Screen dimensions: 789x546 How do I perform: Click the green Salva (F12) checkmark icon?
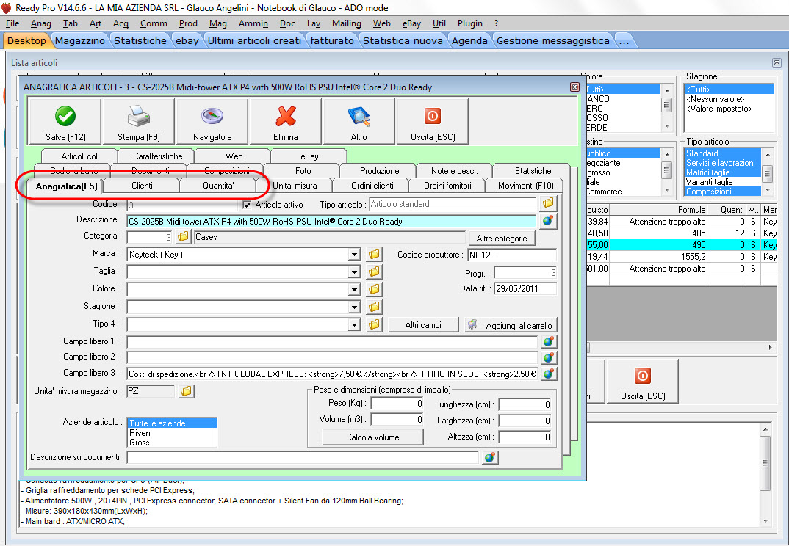[65, 117]
